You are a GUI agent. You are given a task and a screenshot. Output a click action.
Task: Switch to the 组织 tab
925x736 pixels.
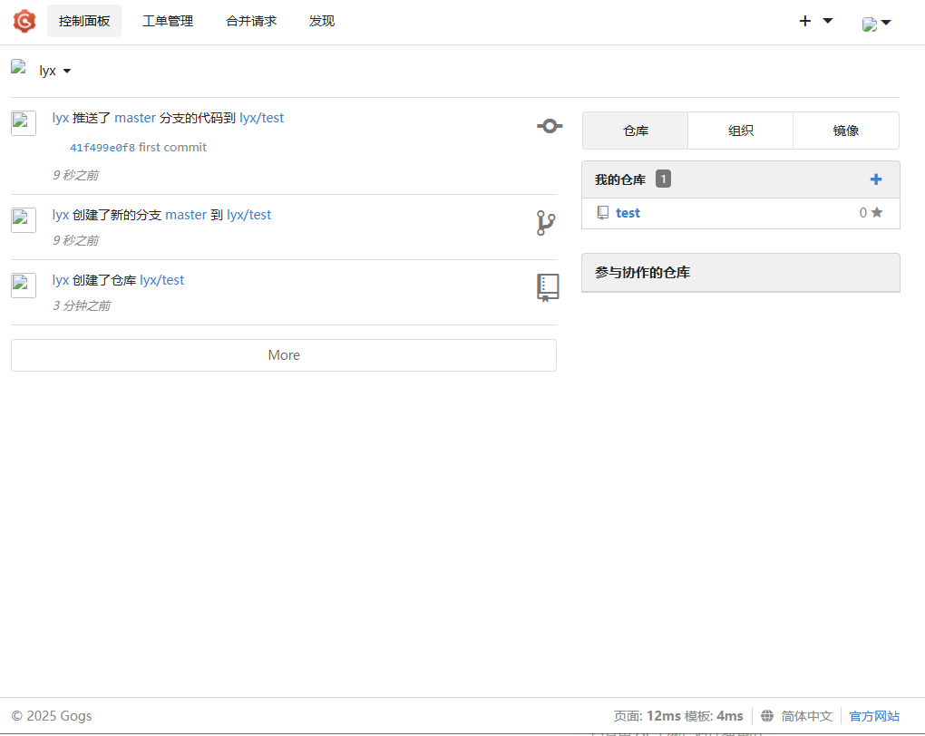pos(740,131)
